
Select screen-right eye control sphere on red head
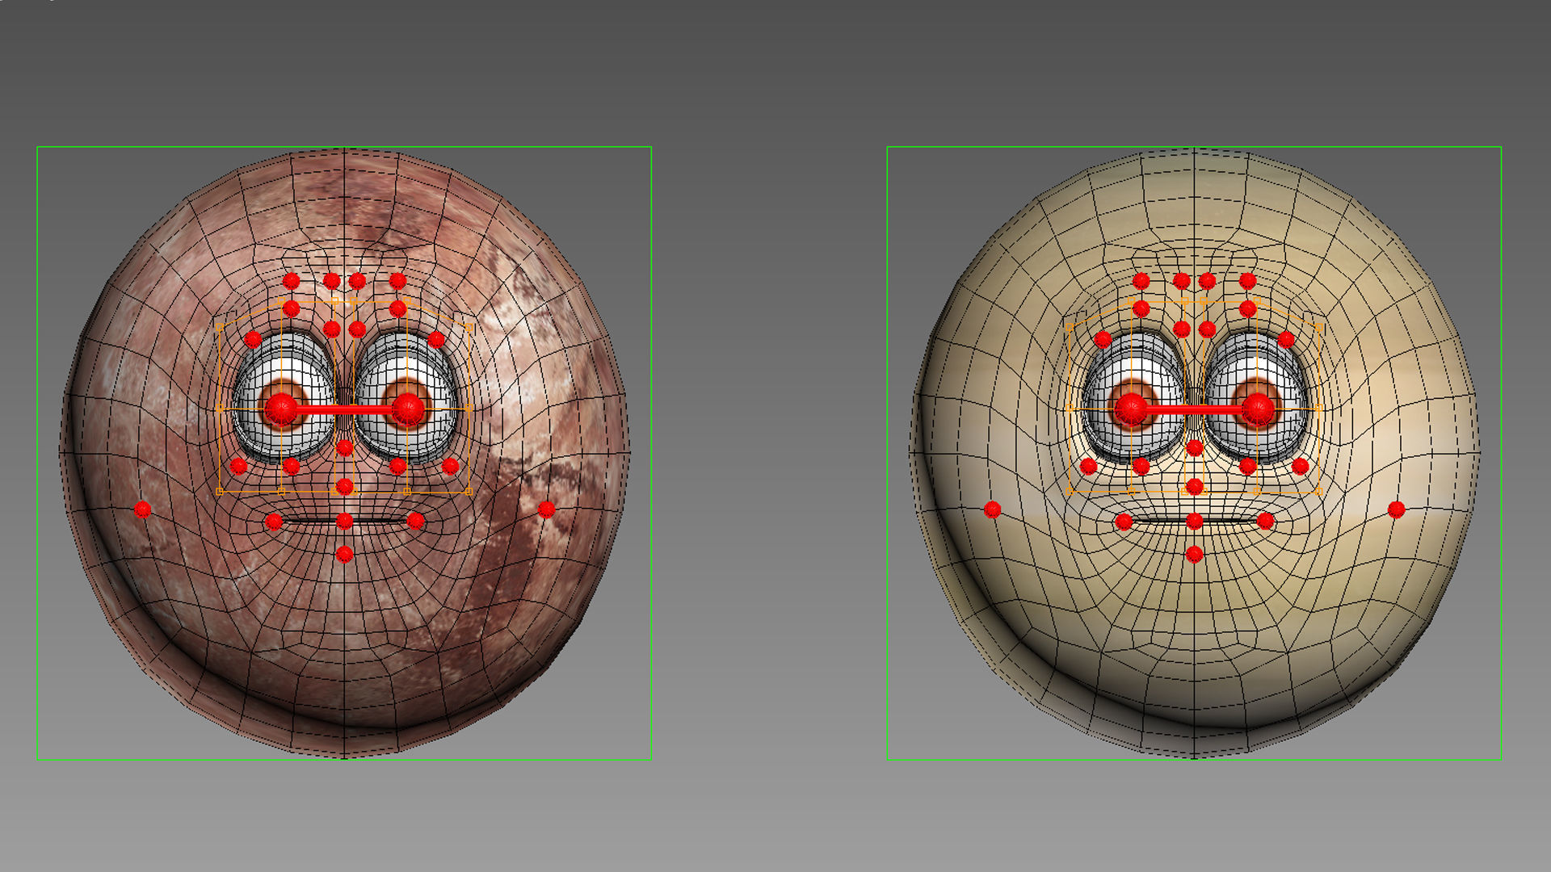[x=407, y=410]
